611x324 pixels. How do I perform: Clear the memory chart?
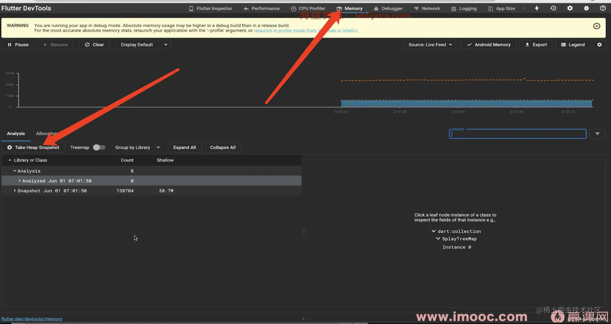94,44
